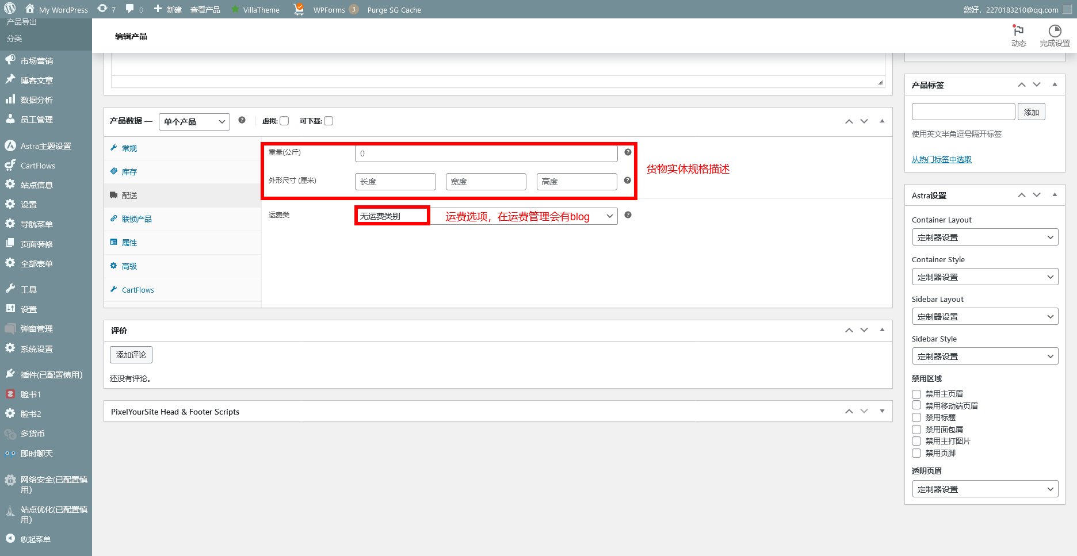Click the updates icon showing 7

click(x=106, y=9)
